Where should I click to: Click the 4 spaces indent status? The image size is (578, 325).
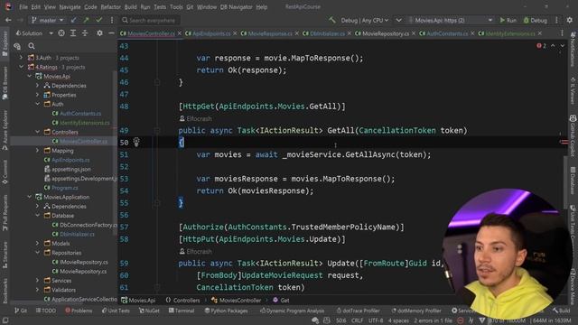[398, 320]
